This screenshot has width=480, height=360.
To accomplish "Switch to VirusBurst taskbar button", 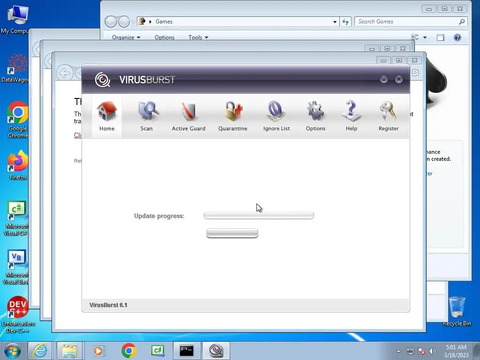I will 216,351.
